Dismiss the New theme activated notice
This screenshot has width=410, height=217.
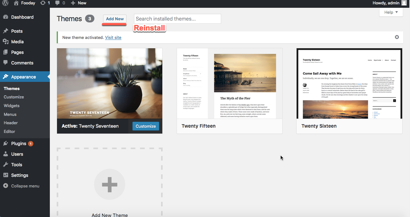(397, 37)
